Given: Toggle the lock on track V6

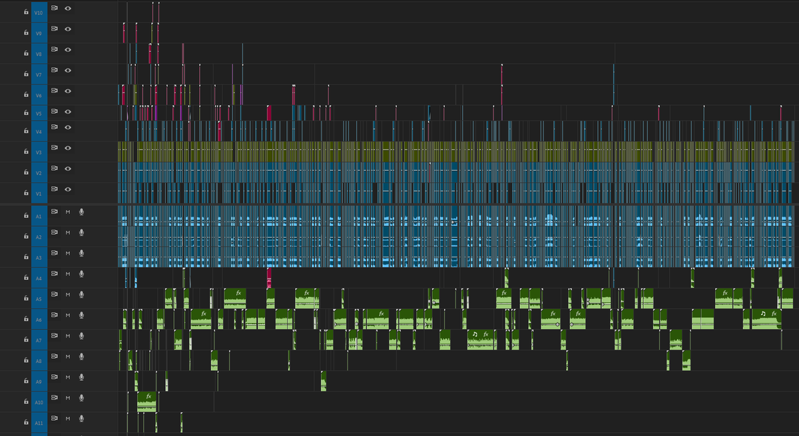Looking at the screenshot, I should coord(25,95).
